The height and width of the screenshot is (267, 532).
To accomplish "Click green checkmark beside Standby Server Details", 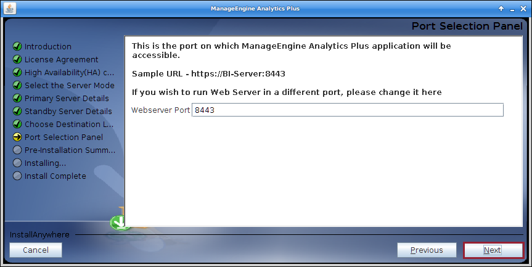I will [17, 111].
